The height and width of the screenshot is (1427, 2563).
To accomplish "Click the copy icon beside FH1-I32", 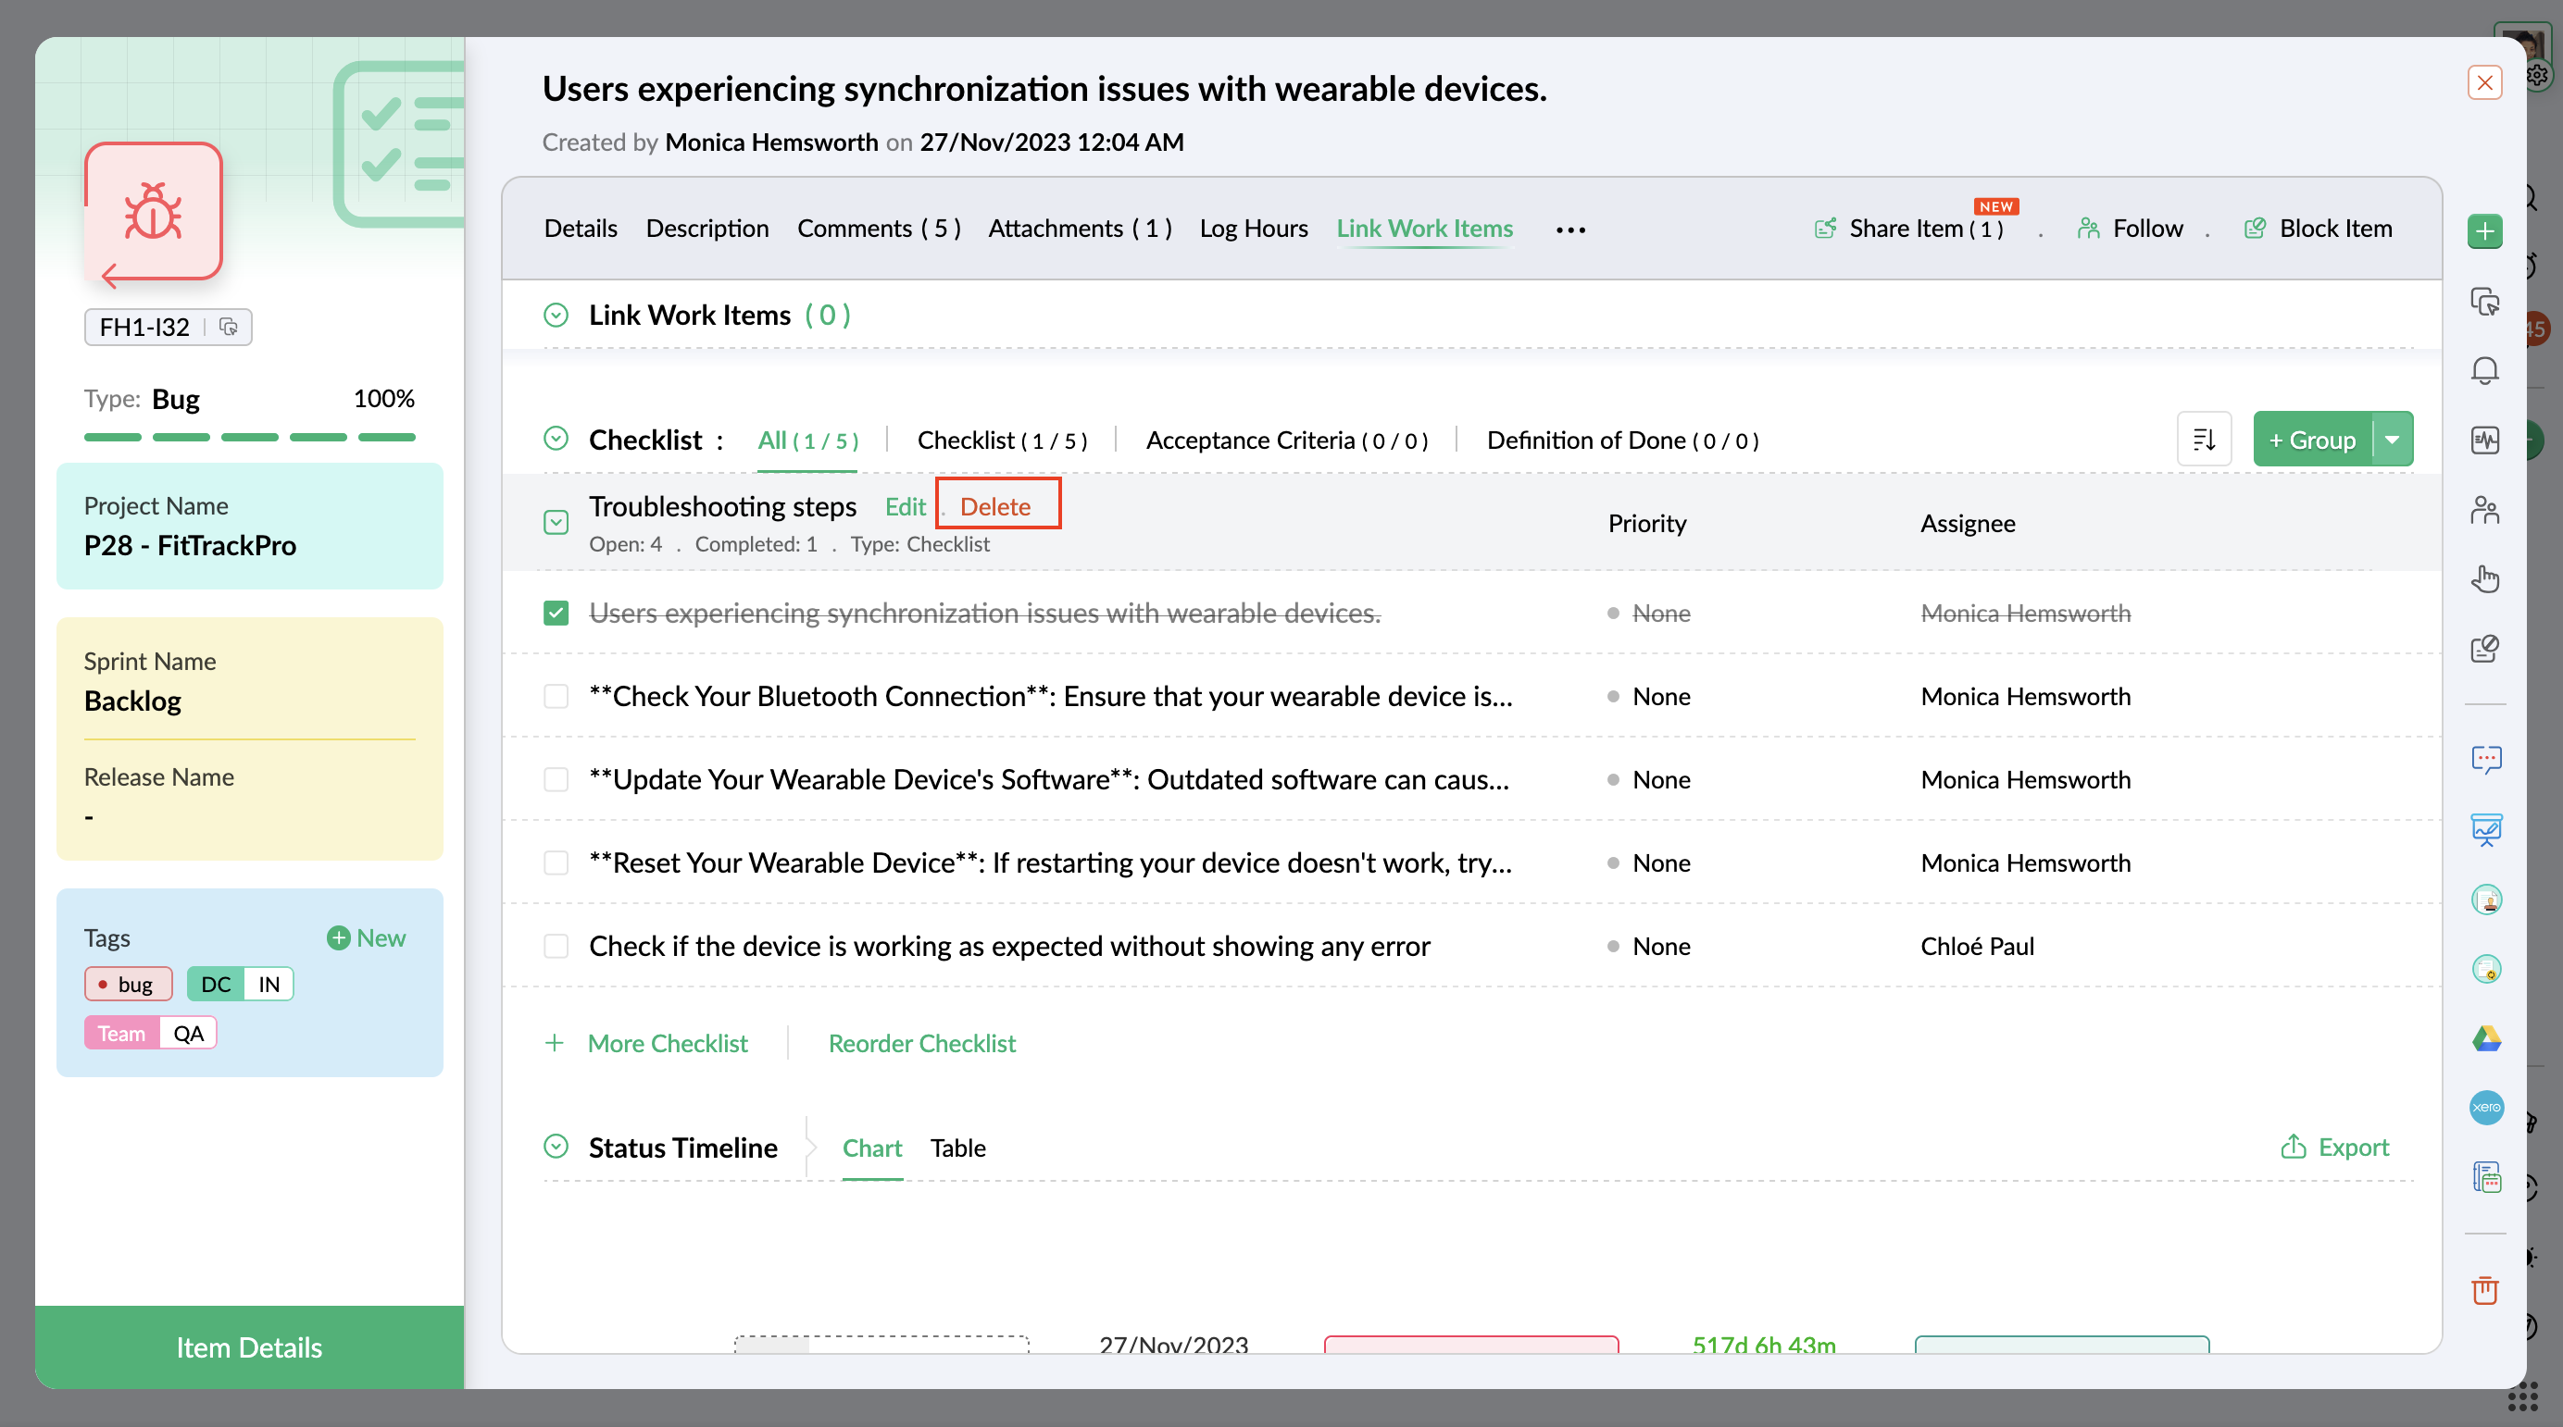I will click(228, 326).
